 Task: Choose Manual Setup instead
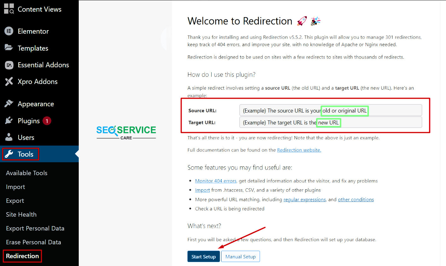coord(240,256)
